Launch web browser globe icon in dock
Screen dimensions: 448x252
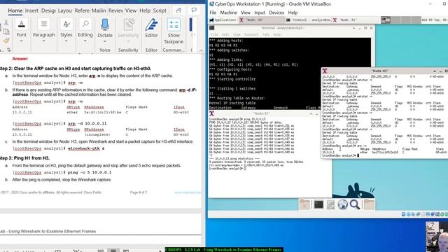pos(342,204)
